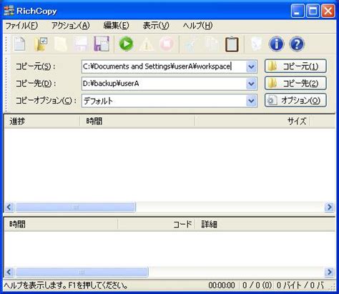This screenshot has width=339, height=294.
Task: Click the clipboard paste toolbar icon
Action: pyautogui.click(x=232, y=44)
